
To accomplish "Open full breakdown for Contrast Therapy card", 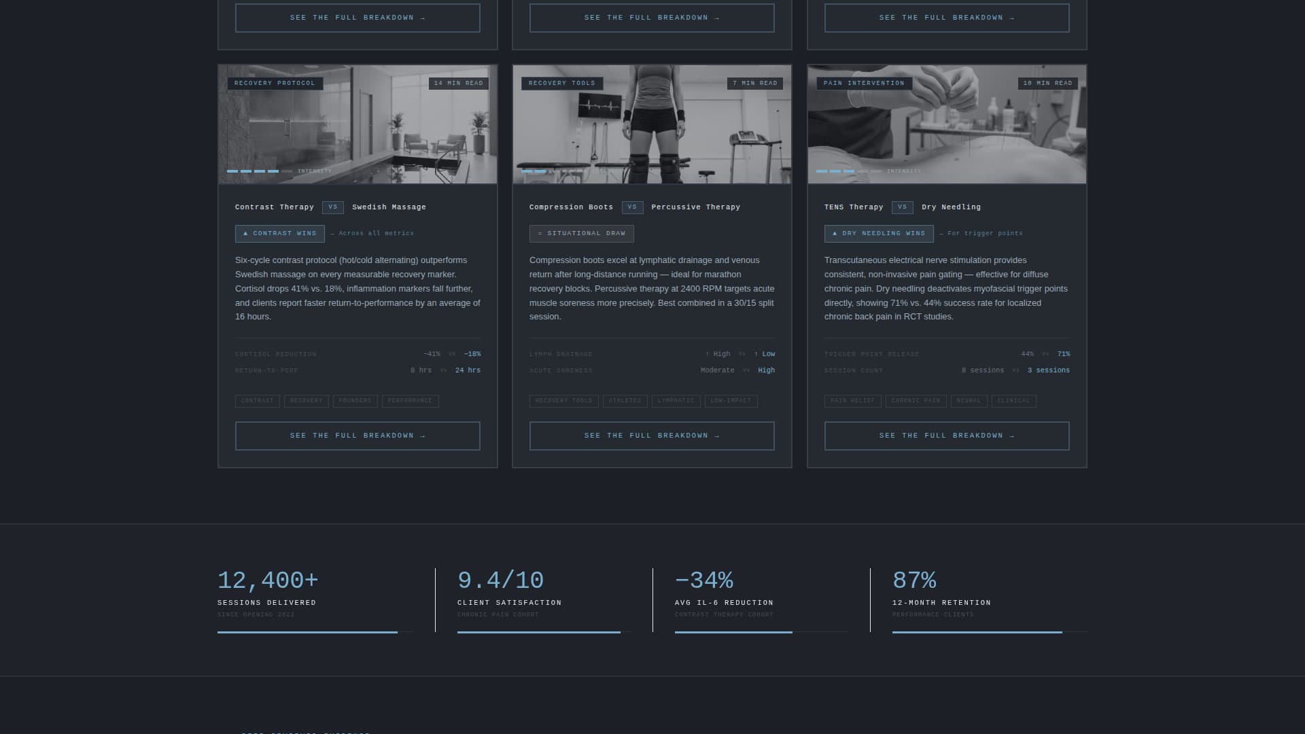I will click(358, 436).
